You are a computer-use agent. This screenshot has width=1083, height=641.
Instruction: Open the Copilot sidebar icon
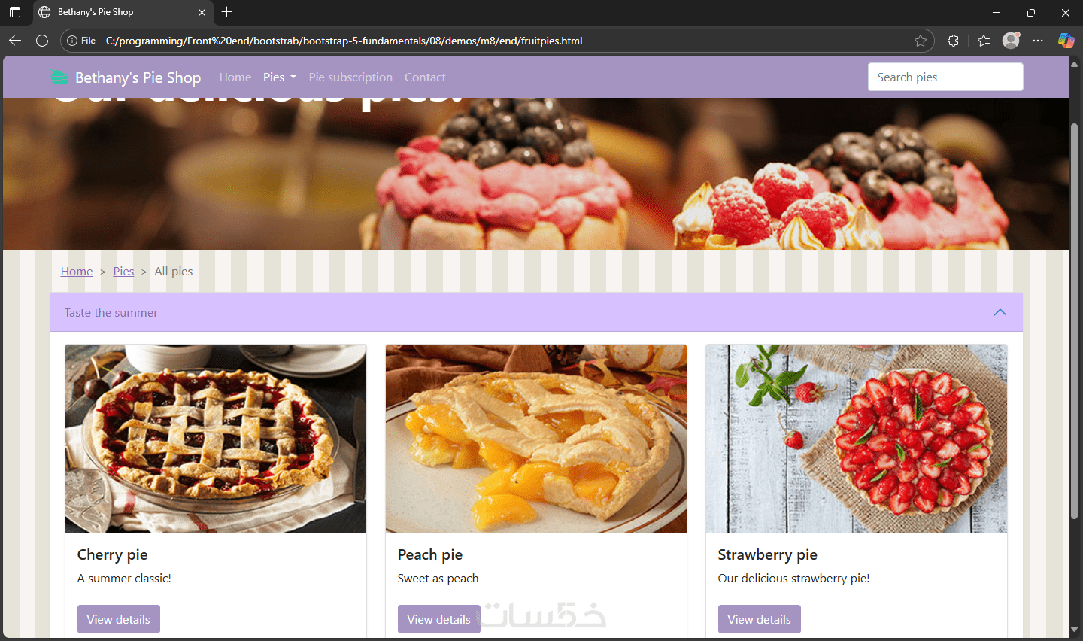[x=1066, y=41]
